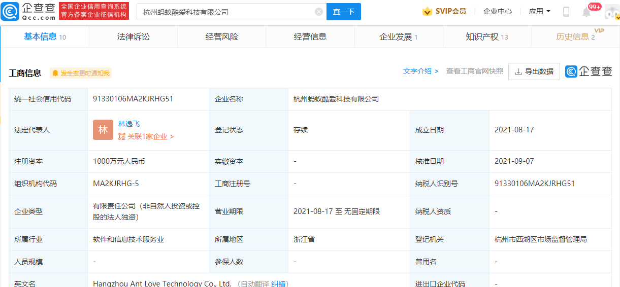620x287 pixels.
Task: Click the 企查查 logo beside export
Action: pyautogui.click(x=589, y=71)
